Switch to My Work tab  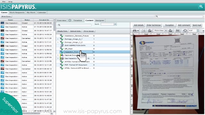pos(31,12)
